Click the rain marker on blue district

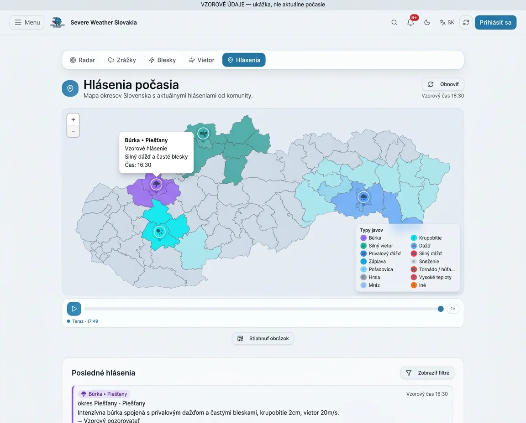coord(363,197)
